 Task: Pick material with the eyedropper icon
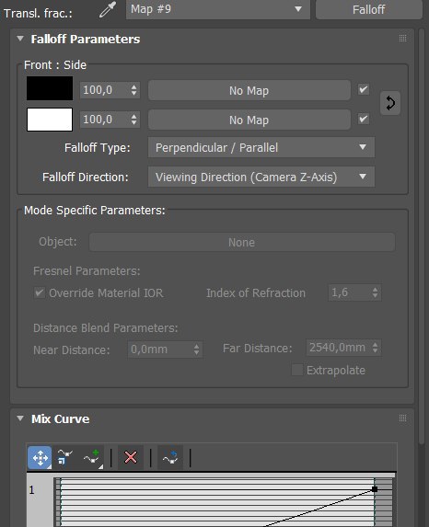pyautogui.click(x=108, y=9)
